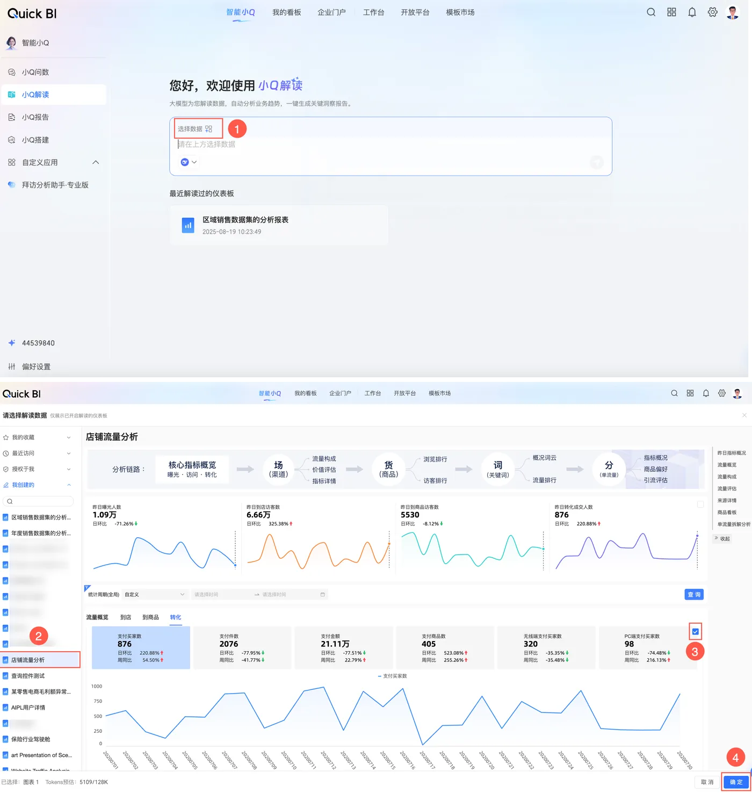The height and width of the screenshot is (793, 752).
Task: Open apps grid icon on the welcome page header
Action: click(x=671, y=12)
